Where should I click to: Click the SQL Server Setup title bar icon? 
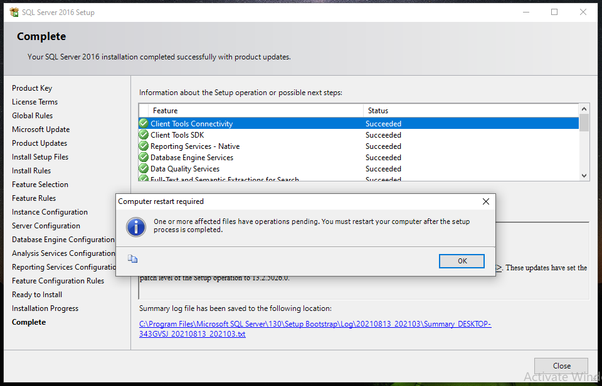point(14,13)
